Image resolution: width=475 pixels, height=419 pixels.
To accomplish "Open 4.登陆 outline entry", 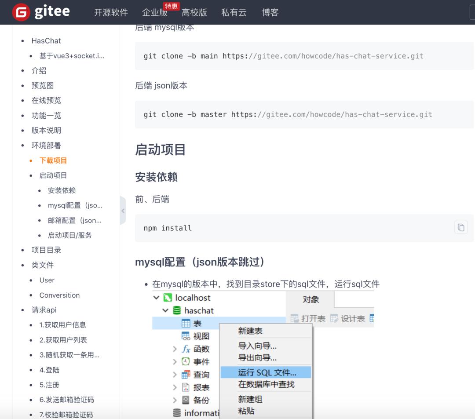I will point(49,370).
